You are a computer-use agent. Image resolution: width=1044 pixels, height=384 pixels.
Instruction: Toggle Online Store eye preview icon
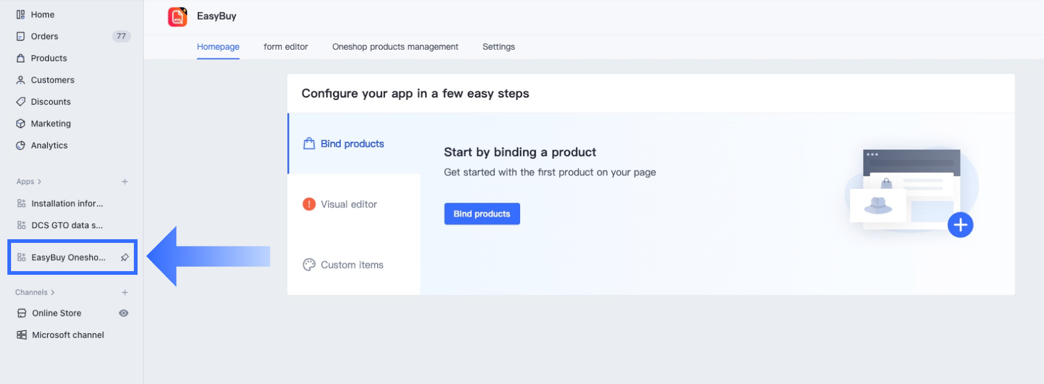pos(123,313)
